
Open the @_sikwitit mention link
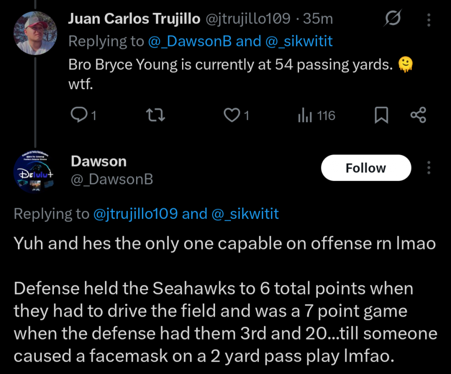coord(298,41)
